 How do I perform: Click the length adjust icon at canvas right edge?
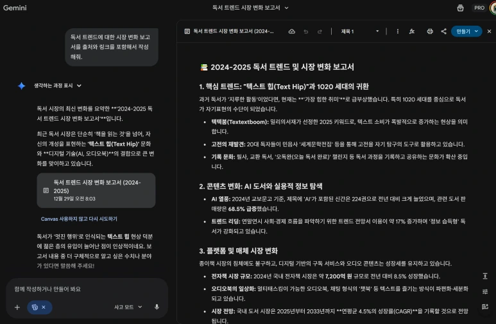pyautogui.click(x=485, y=277)
